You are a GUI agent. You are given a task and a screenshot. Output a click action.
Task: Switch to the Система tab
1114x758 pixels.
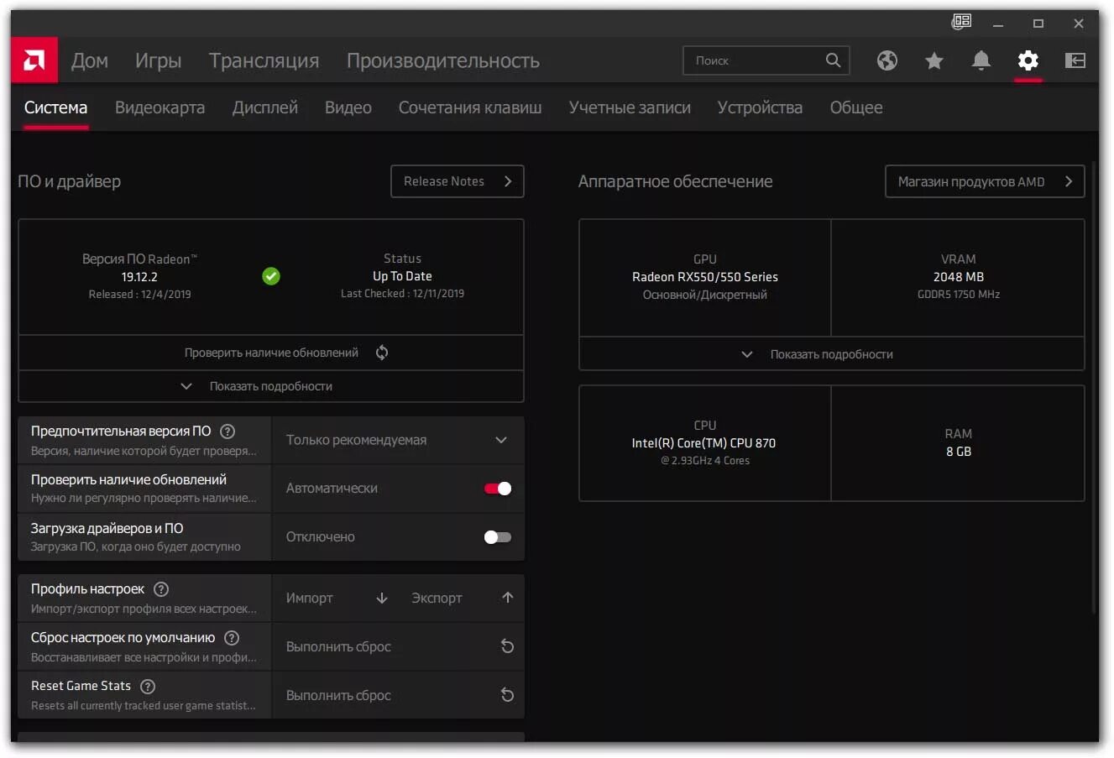(x=55, y=107)
